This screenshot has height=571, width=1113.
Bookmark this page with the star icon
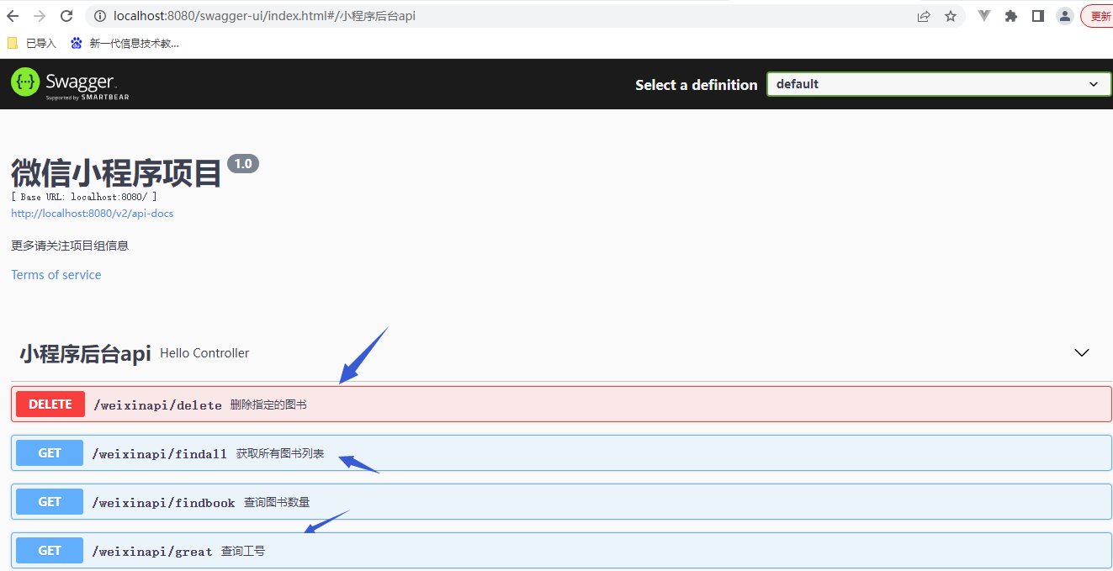(x=951, y=16)
